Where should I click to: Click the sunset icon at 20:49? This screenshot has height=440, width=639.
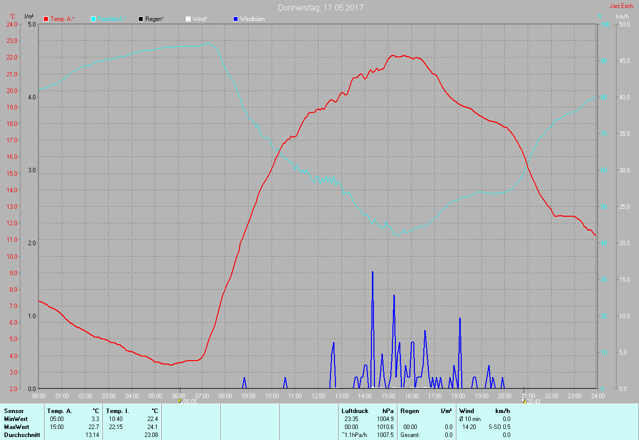(523, 401)
